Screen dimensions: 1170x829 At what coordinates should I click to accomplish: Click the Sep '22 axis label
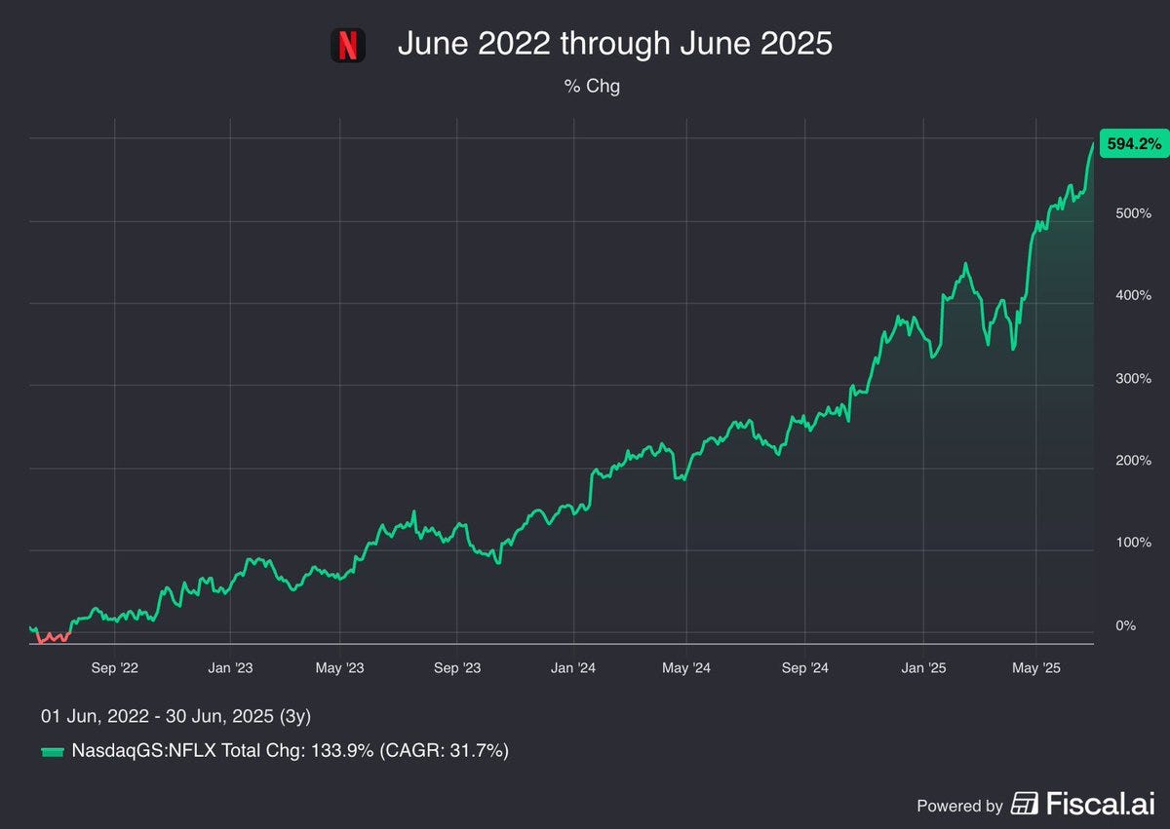tap(115, 668)
